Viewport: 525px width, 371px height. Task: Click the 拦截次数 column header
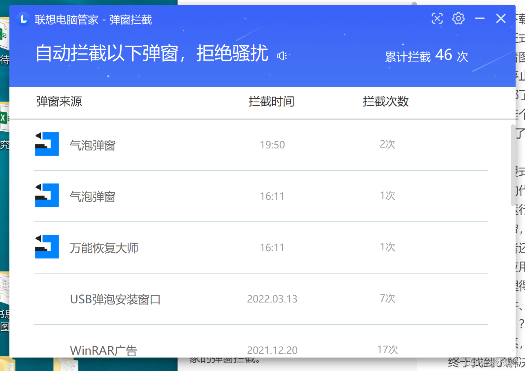(386, 101)
